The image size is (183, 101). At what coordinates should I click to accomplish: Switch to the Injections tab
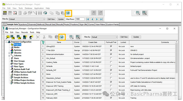pyautogui.click(x=23, y=24)
